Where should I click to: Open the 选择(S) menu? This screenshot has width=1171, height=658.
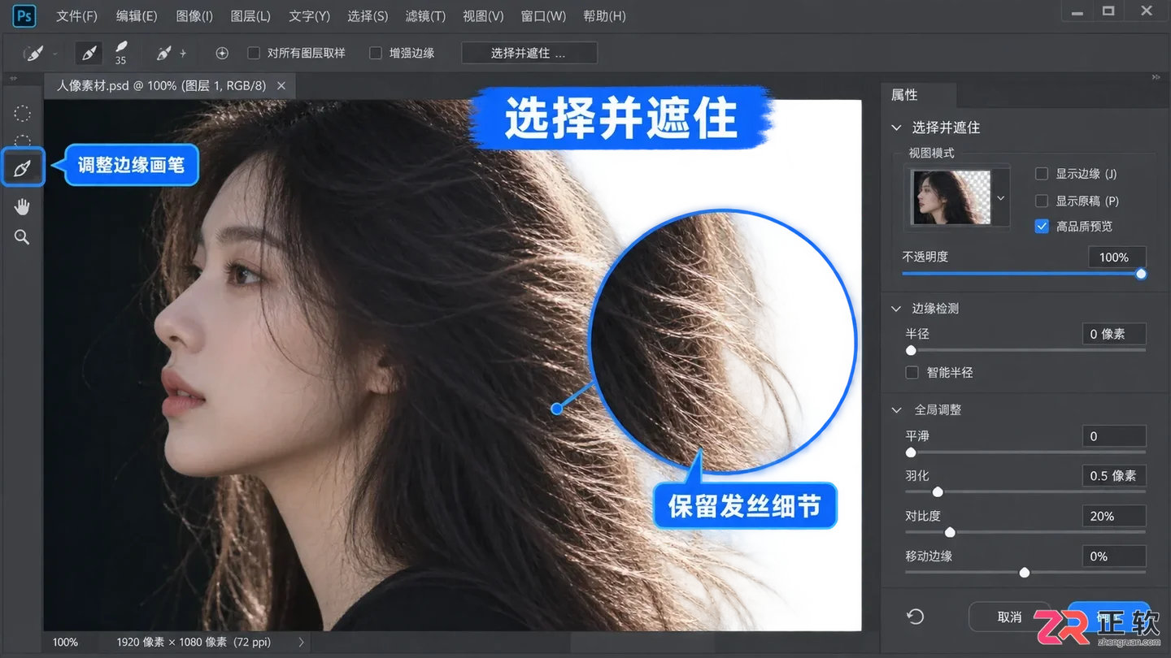coord(368,16)
